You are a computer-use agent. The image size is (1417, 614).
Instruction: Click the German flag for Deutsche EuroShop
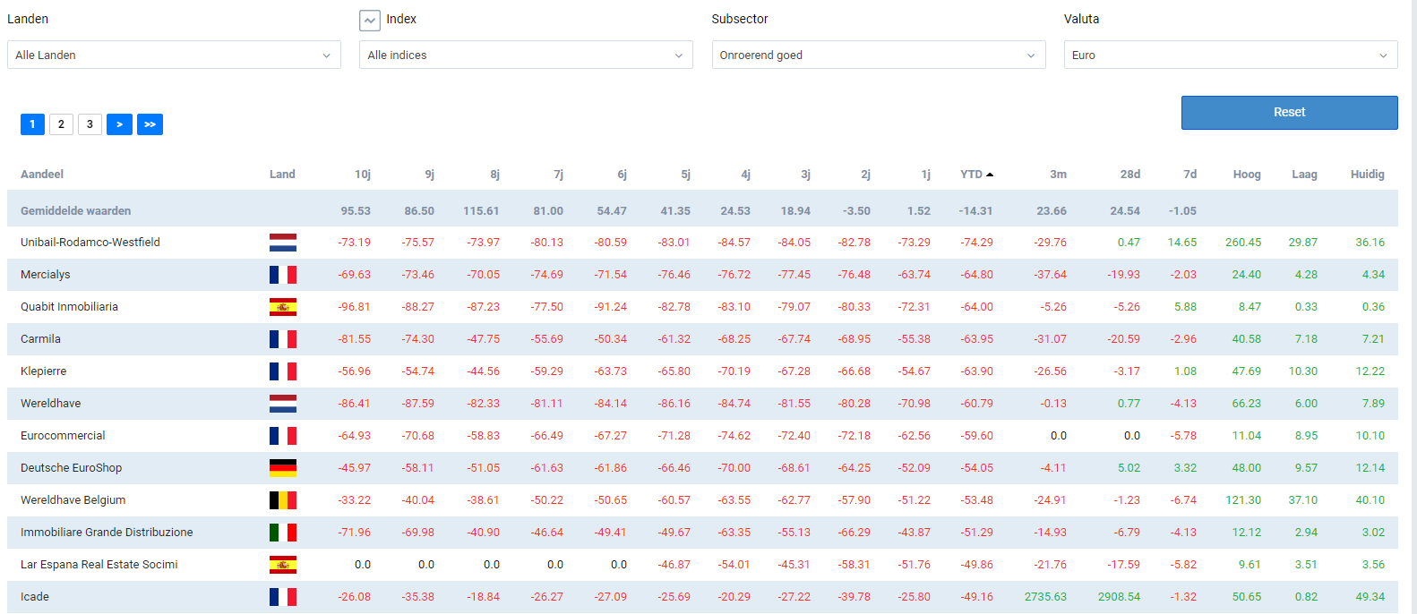click(x=283, y=468)
